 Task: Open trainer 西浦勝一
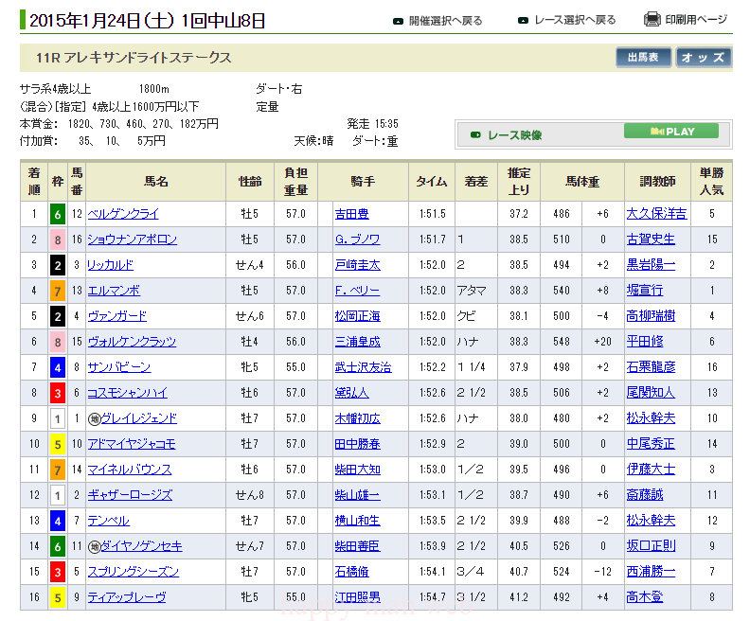(x=651, y=572)
